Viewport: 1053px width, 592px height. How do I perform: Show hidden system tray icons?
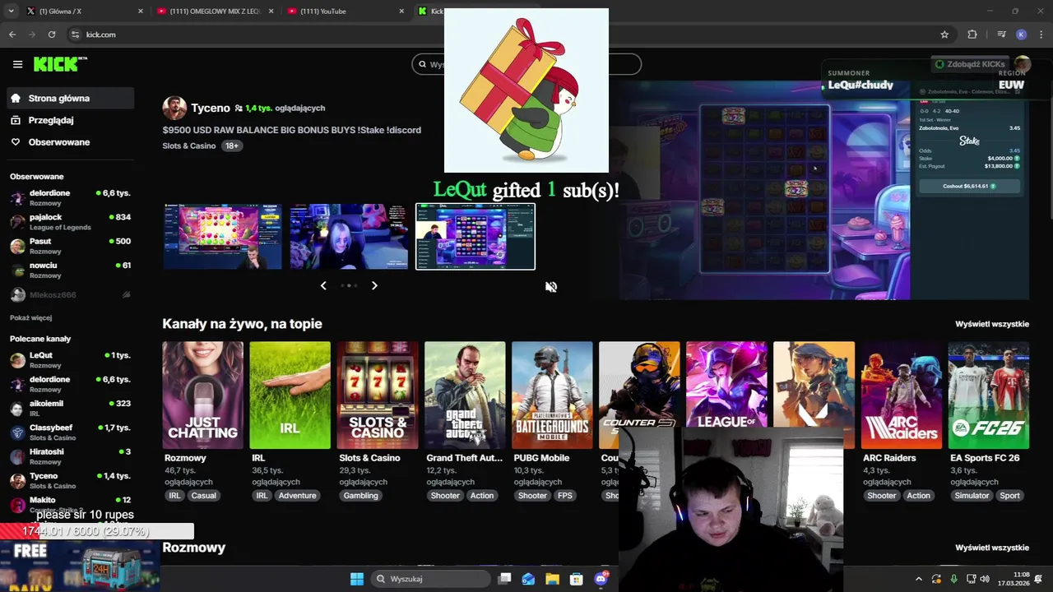[x=919, y=579]
